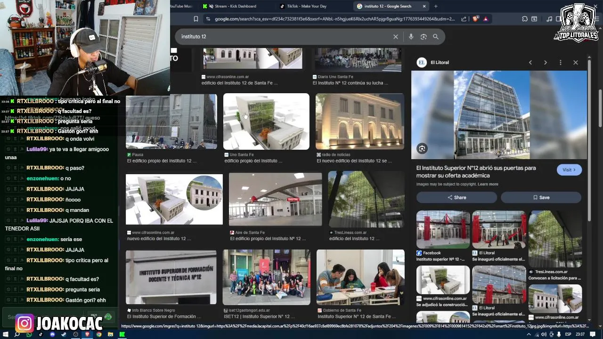This screenshot has width=603, height=339.
Task: Save the image with Save button
Action: coord(541,197)
